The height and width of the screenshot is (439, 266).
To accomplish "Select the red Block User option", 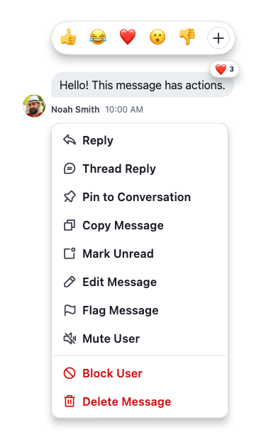I will pyautogui.click(x=140, y=373).
